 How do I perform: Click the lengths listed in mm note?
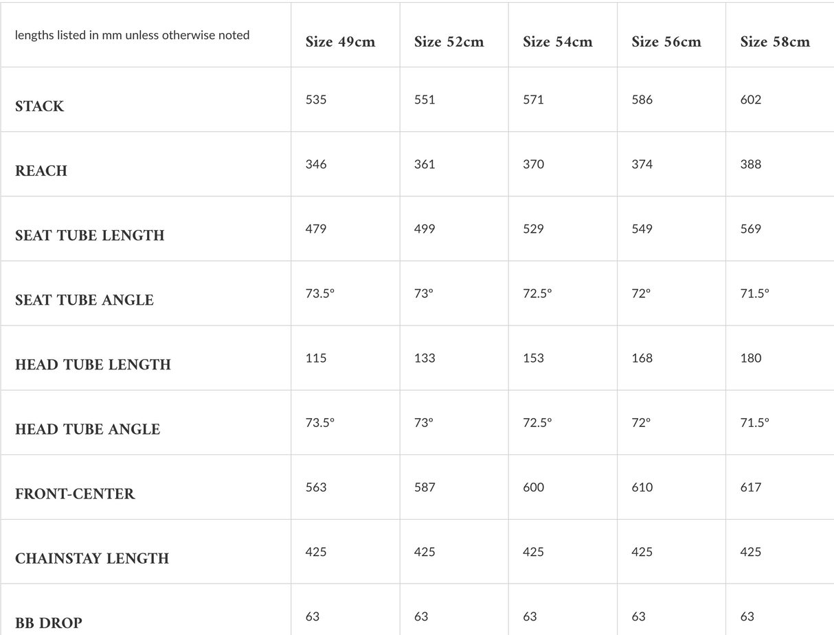click(132, 35)
